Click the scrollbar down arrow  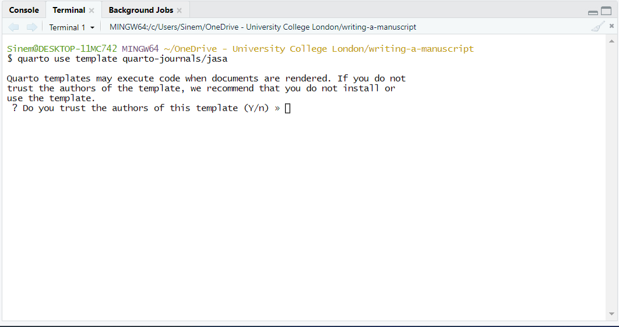point(611,314)
